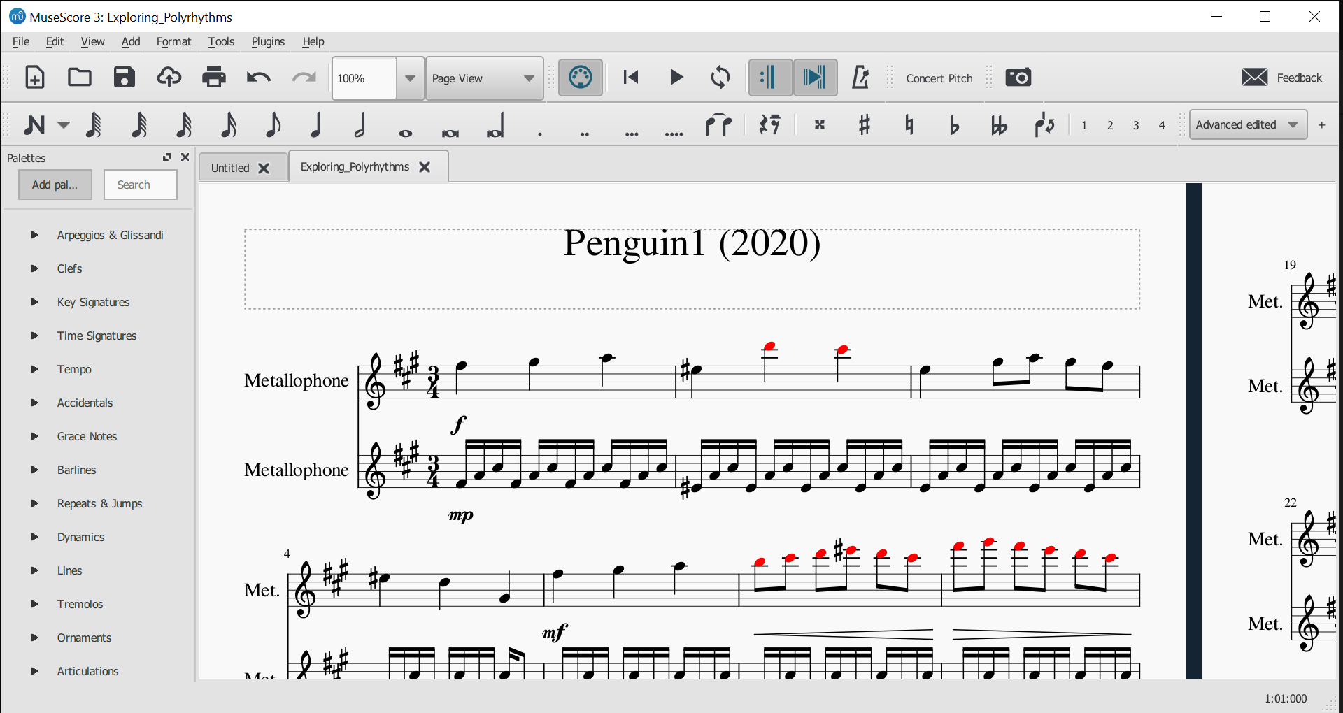
Task: Toggle the Concert Pitch button
Action: (x=939, y=78)
